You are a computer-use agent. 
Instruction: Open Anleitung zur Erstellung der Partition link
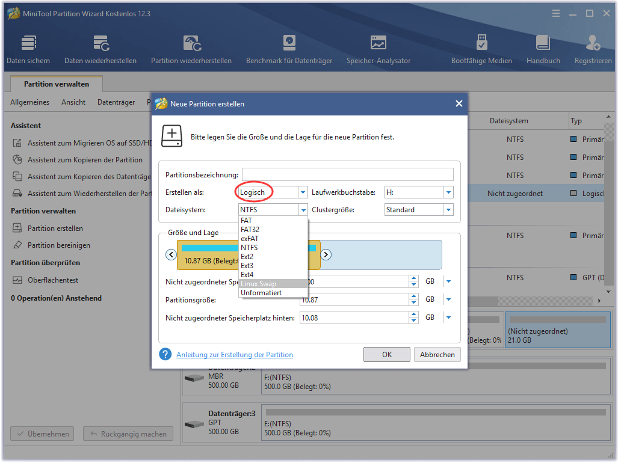[235, 355]
